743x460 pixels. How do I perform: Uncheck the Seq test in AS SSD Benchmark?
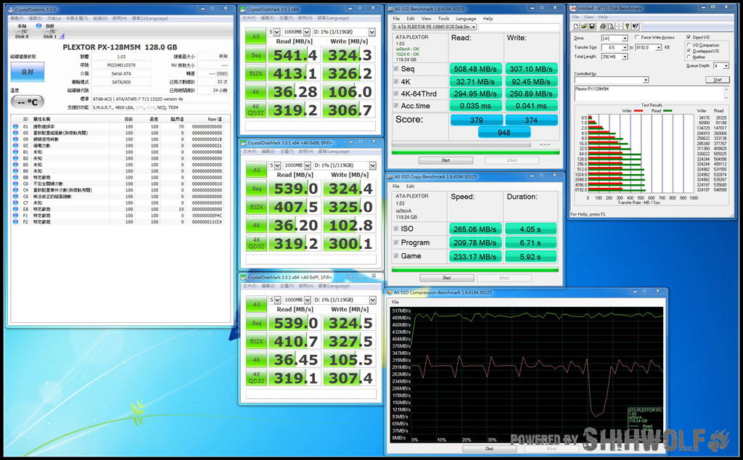click(x=396, y=69)
